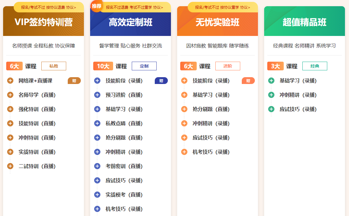Screen dimensions: 349x216
Task: Click the blue plus next to 私教点睛
Action: (97, 123)
